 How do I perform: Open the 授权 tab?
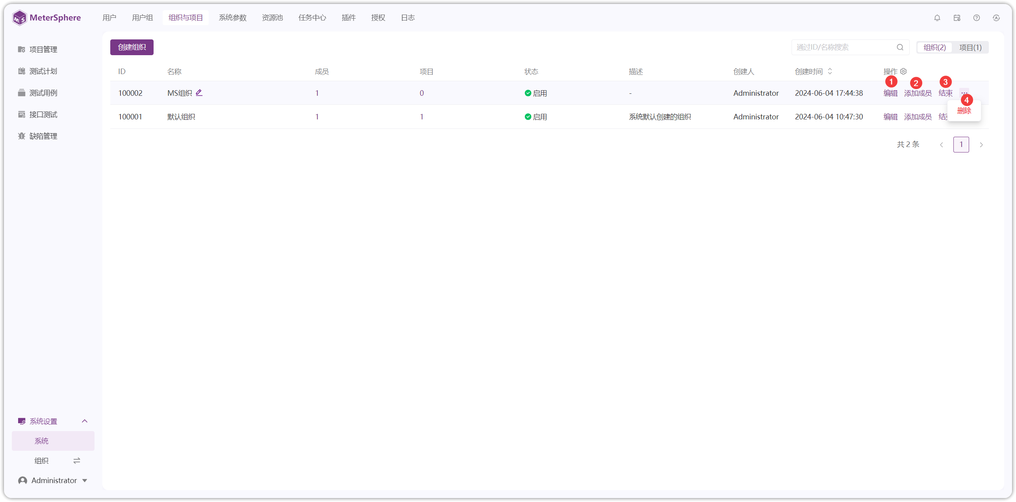tap(378, 18)
